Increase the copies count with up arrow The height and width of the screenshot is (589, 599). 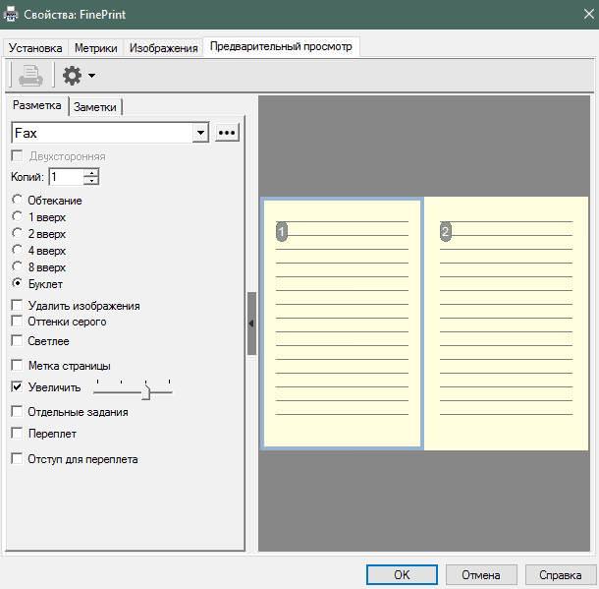pos(91,173)
